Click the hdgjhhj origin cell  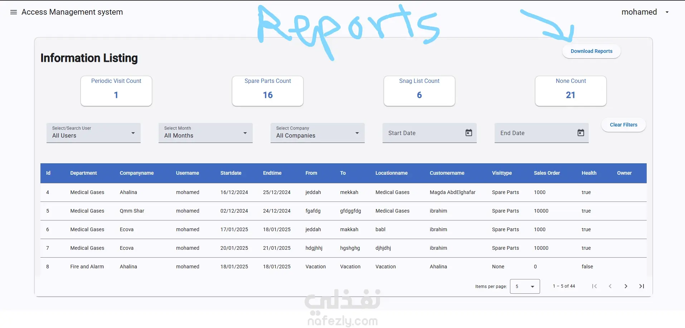tap(314, 248)
